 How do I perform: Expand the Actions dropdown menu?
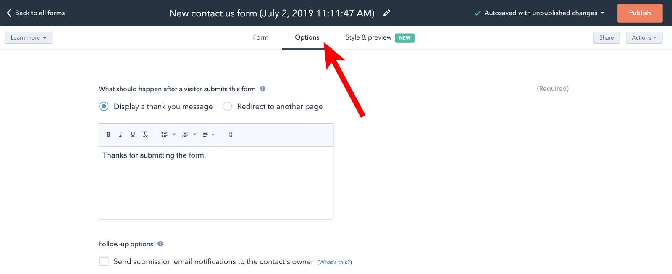click(644, 37)
